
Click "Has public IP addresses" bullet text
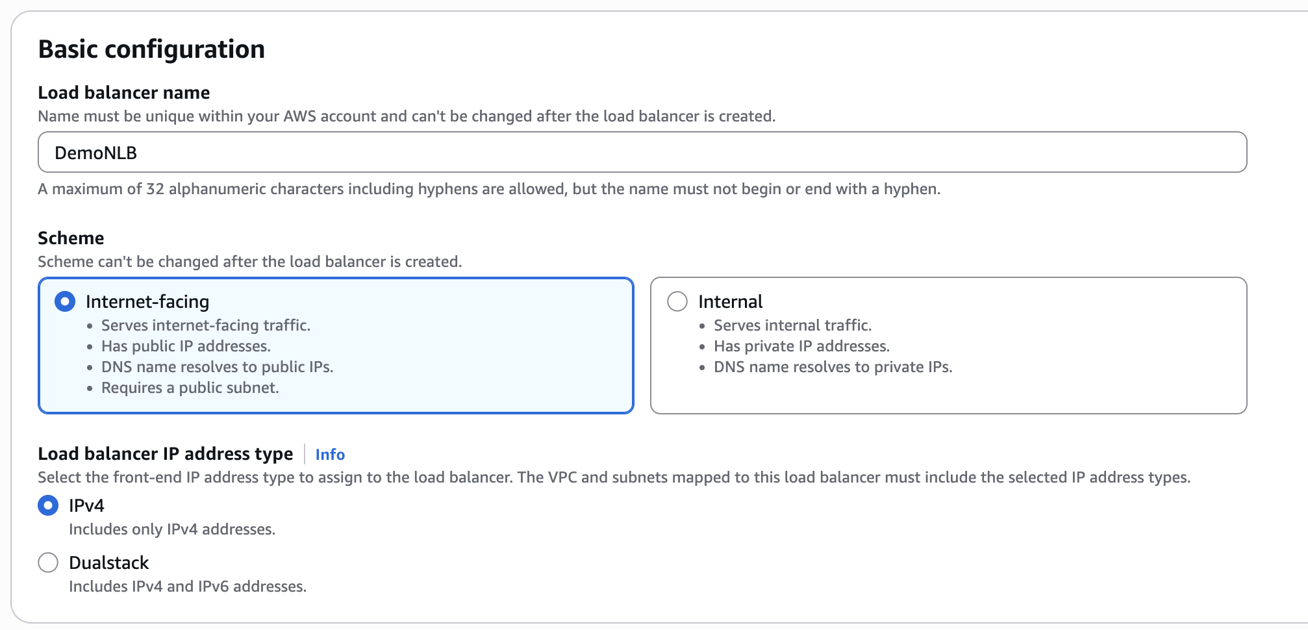[186, 346]
